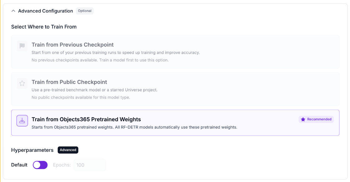Click the flag icon for Previous Checkpoint
Image resolution: width=350 pixels, height=182 pixels.
pyautogui.click(x=22, y=46)
